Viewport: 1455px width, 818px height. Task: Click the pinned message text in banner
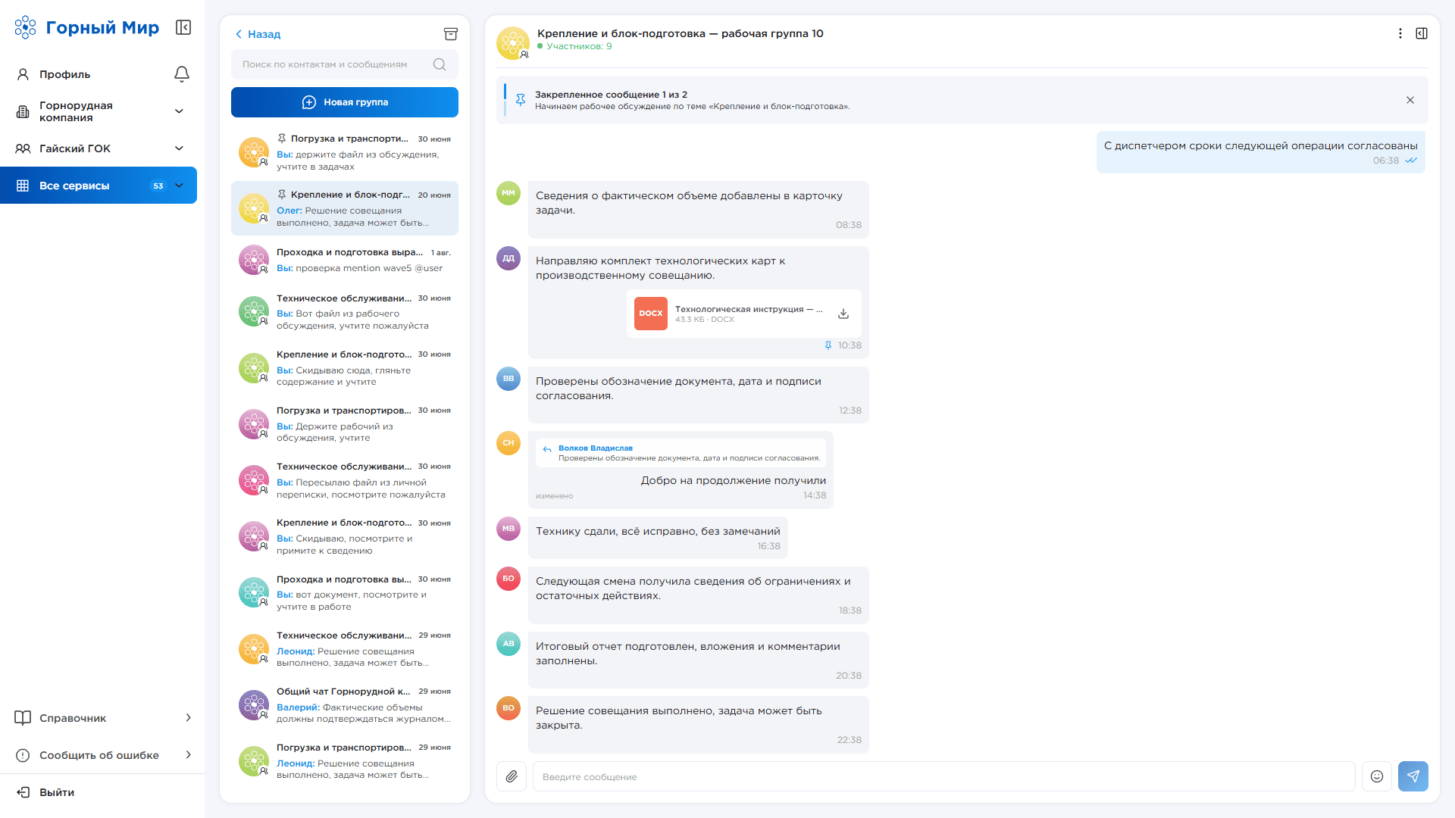[692, 106]
